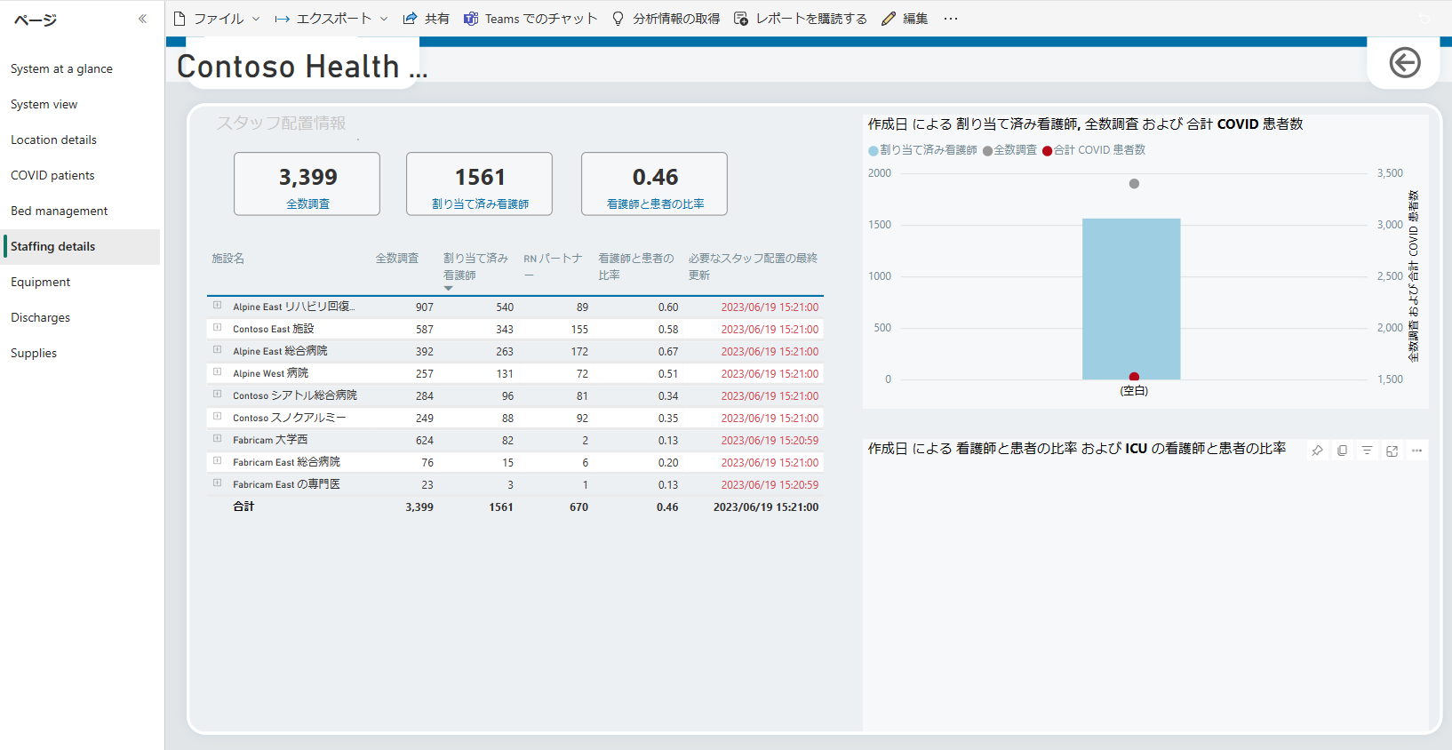The image size is (1452, 750).
Task: Open the more options ellipsis in toolbar
Action: click(951, 19)
